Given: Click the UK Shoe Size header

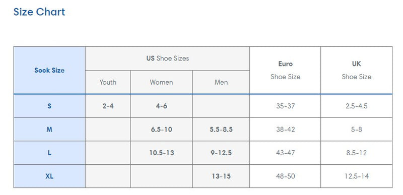Looking at the screenshot, I should pos(357,70).
